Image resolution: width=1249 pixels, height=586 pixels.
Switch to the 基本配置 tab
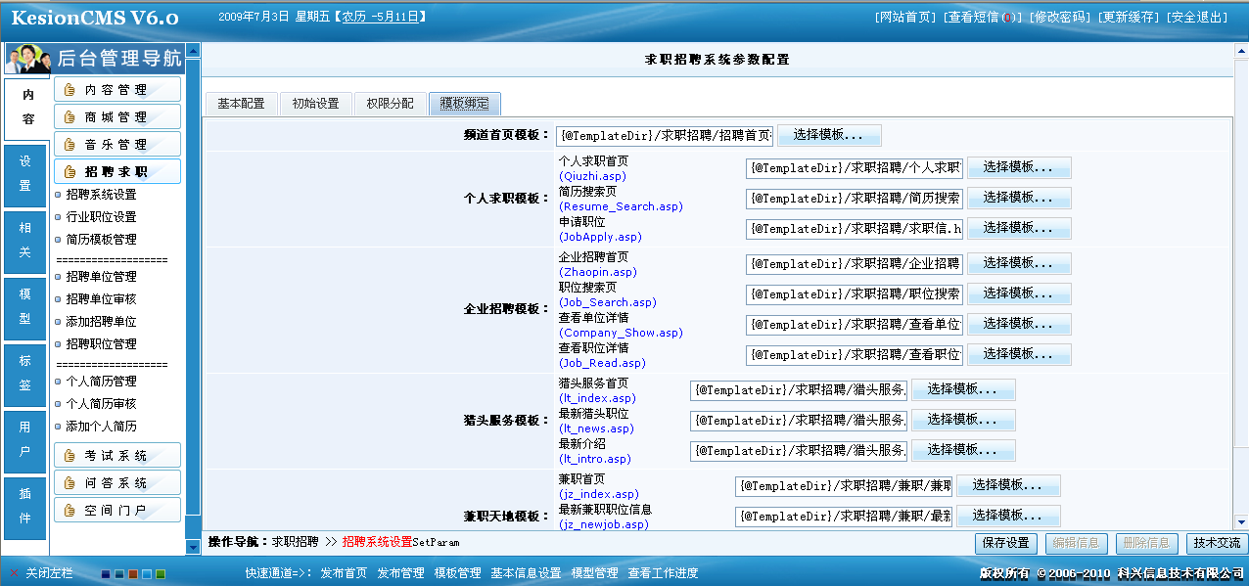tap(240, 102)
